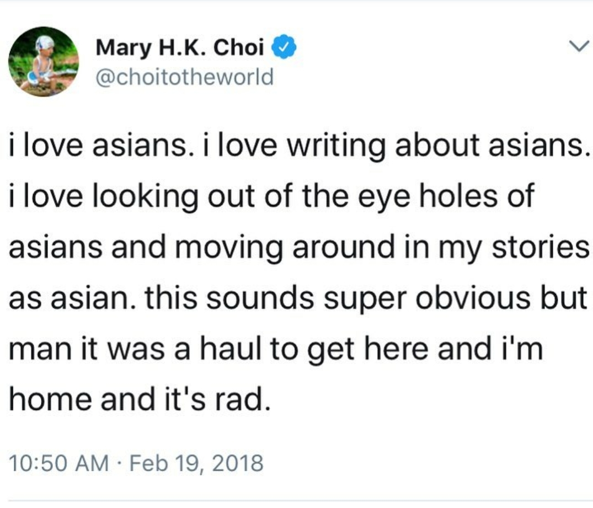Open the Mary H.K. Choi display name
593x508 pixels.
click(x=183, y=49)
